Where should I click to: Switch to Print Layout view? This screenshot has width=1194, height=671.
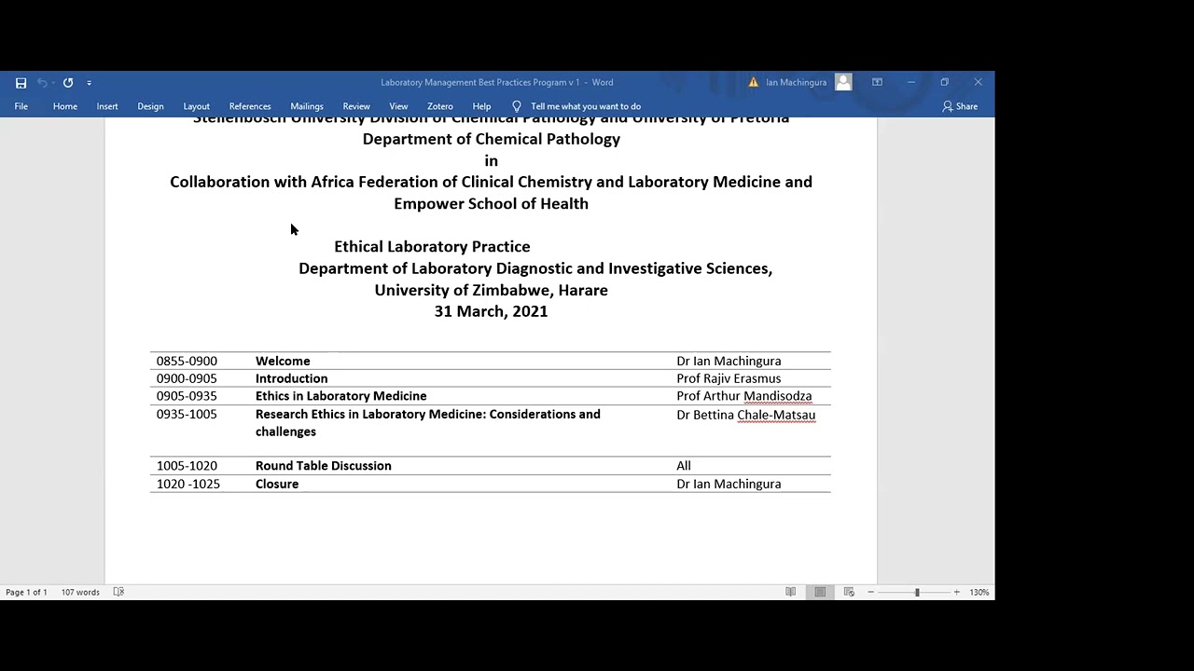[x=820, y=592]
